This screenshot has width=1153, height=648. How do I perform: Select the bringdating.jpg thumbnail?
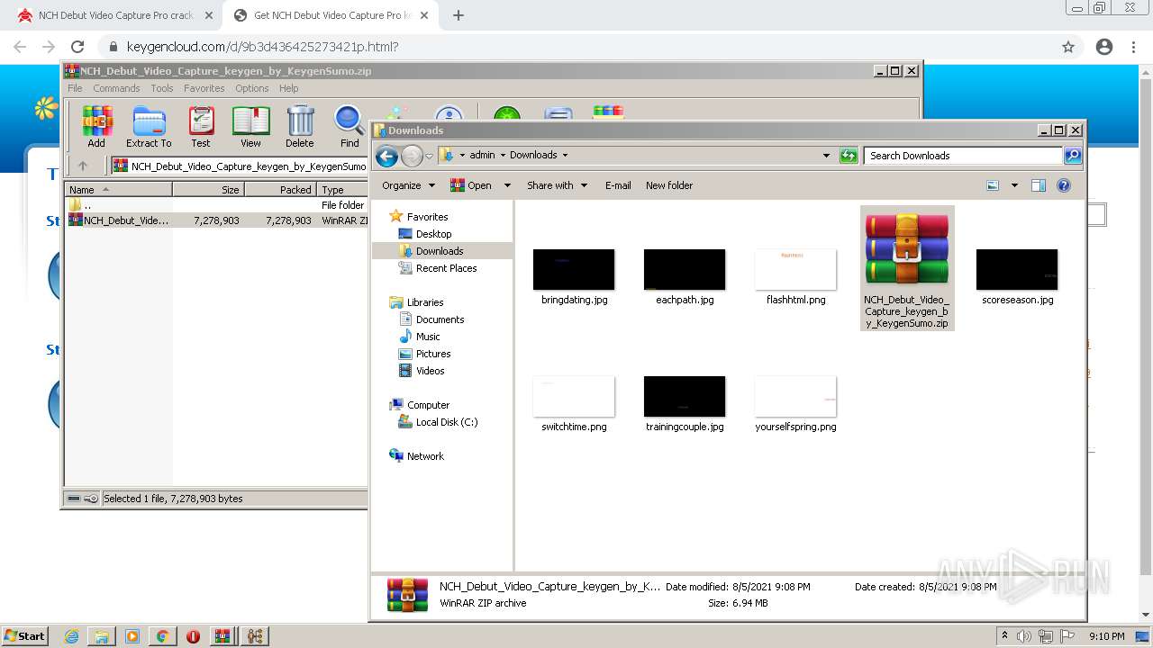(574, 269)
